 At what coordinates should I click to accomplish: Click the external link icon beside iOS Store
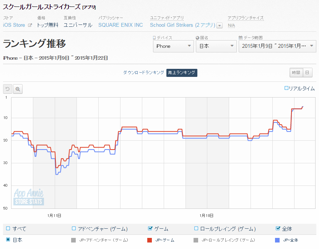click(x=29, y=25)
